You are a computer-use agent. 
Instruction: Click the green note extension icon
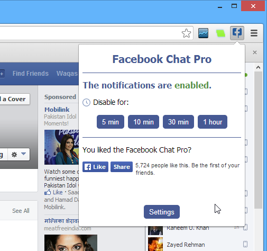[x=220, y=33]
